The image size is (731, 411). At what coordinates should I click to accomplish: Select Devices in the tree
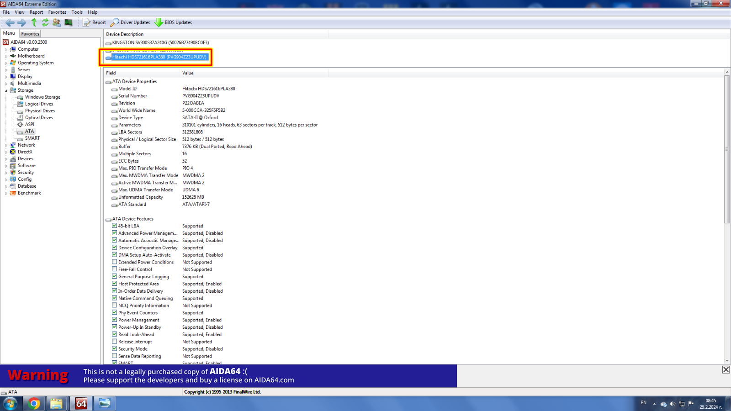pos(26,159)
